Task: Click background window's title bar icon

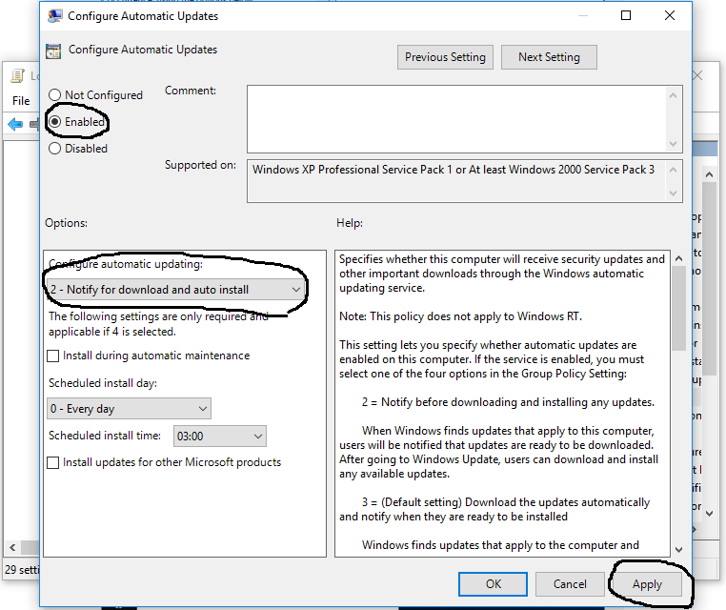Action: pos(17,76)
